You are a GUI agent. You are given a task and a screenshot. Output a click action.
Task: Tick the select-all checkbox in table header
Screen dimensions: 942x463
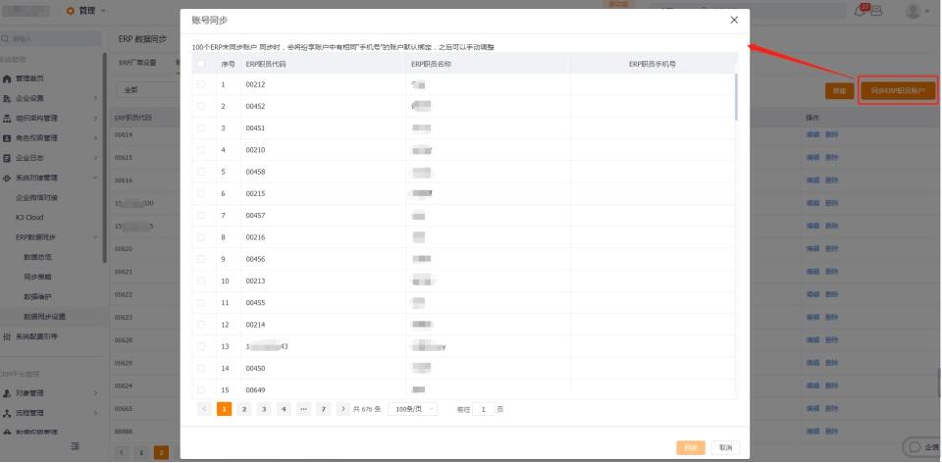point(200,64)
